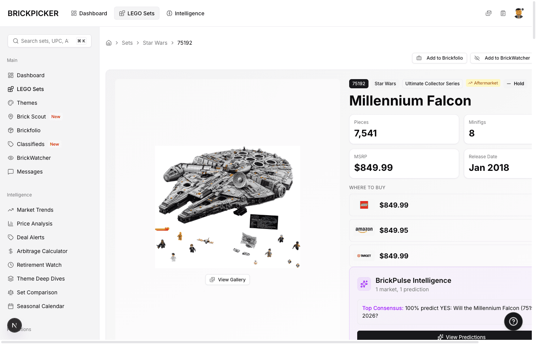The width and height of the screenshot is (536, 344).
Task: Toggle Add to BrickWatcher
Action: pos(505,58)
